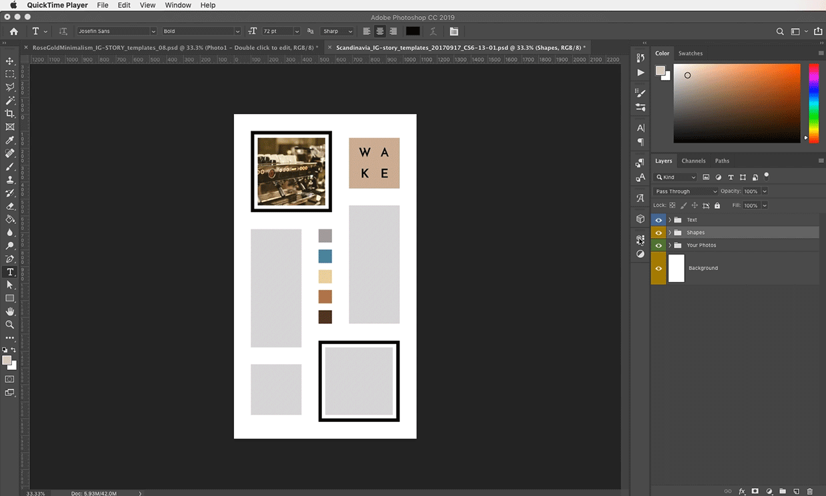Click the Home button in options bar

point(14,31)
